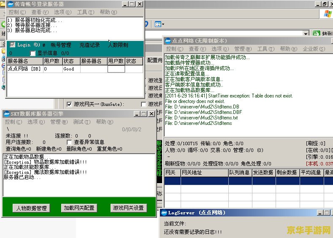Click the [本机:0.037 red status text
Screen dimensions: 333x238
point(319,164)
